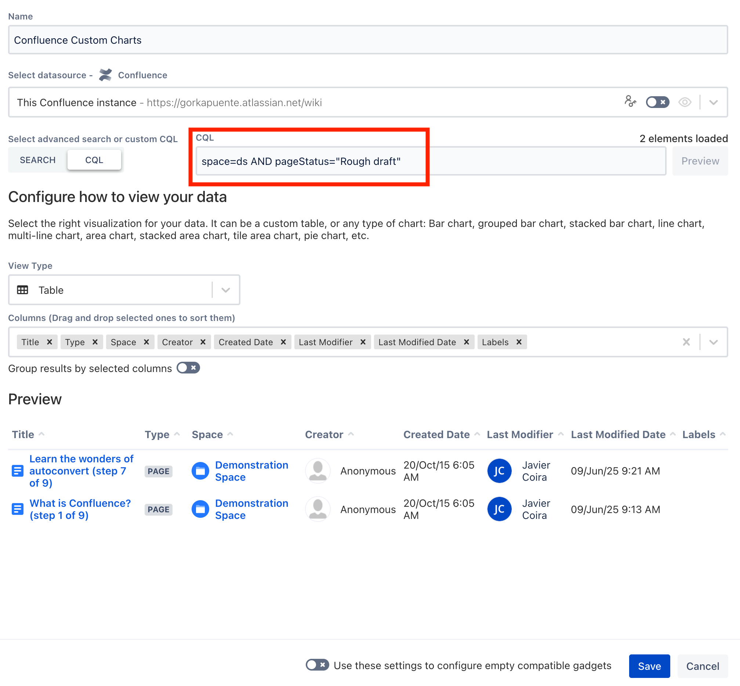Open the What is Confluence? page link
Screen dimensions: 740x686
coord(79,503)
